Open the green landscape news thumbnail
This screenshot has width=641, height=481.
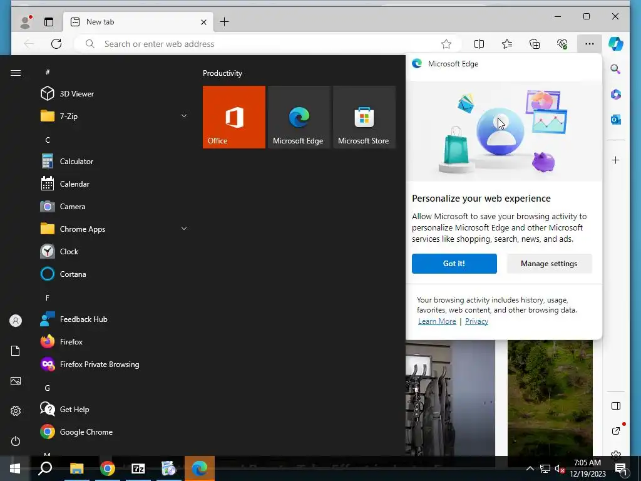point(550,398)
